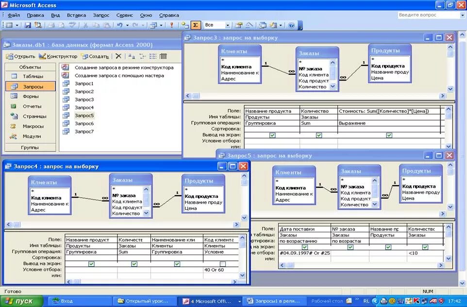Open the Вид menu
Viewport: 467px width, 307px height.
[55, 15]
